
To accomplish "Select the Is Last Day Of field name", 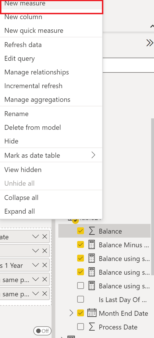I will pyautogui.click(x=123, y=299).
